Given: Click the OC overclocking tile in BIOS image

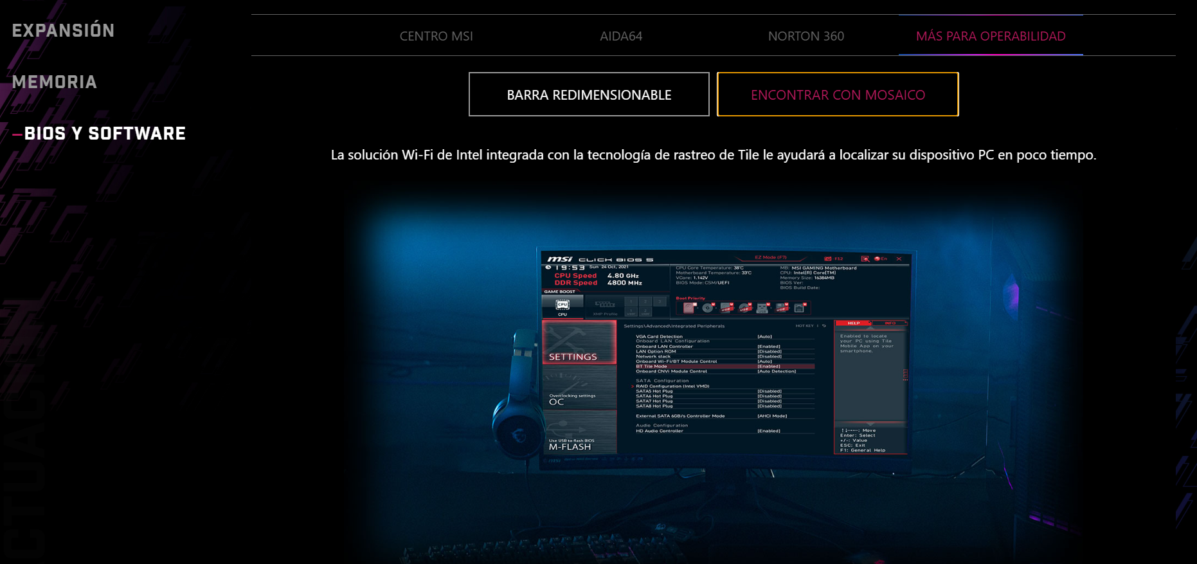Looking at the screenshot, I should (579, 388).
